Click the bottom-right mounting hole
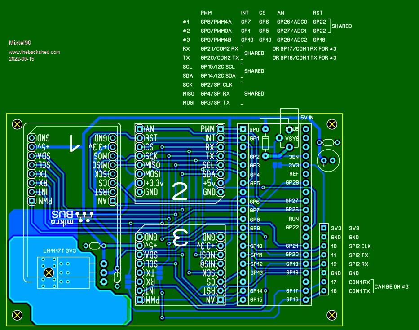The width and height of the screenshot is (419, 330). (x=332, y=315)
